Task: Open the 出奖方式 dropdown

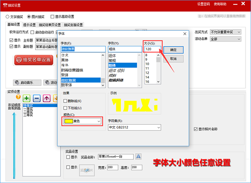Action: pos(225,32)
